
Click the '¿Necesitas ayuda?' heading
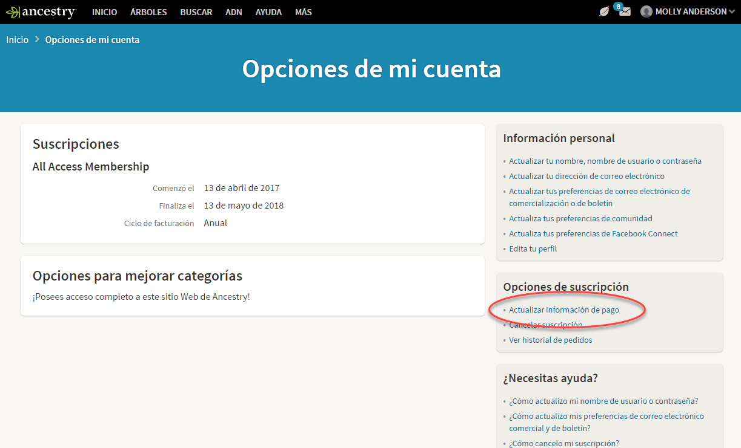pos(550,378)
